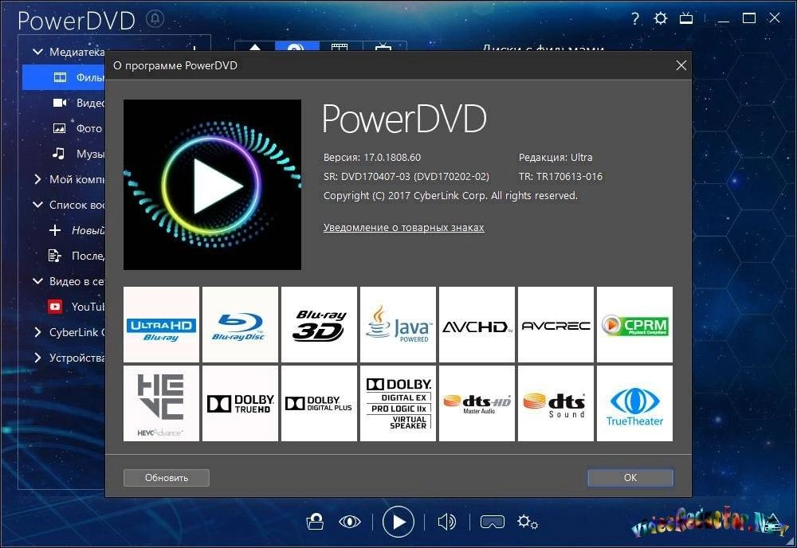
Task: Click the Обновить button
Action: [167, 477]
